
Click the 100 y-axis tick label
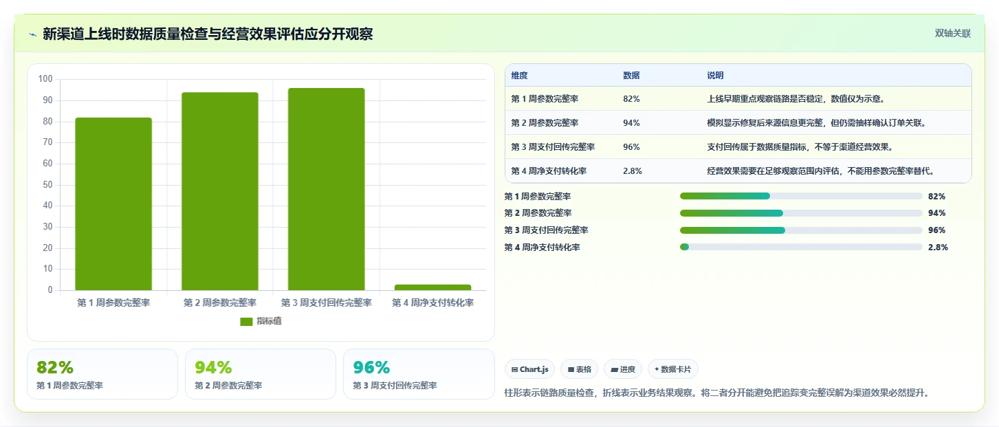click(45, 79)
